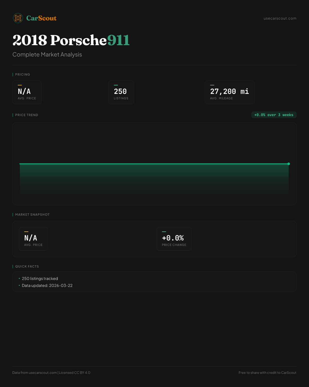This screenshot has height=387, width=309.
Task: Click the CarScout brand name
Action: coord(41,18)
